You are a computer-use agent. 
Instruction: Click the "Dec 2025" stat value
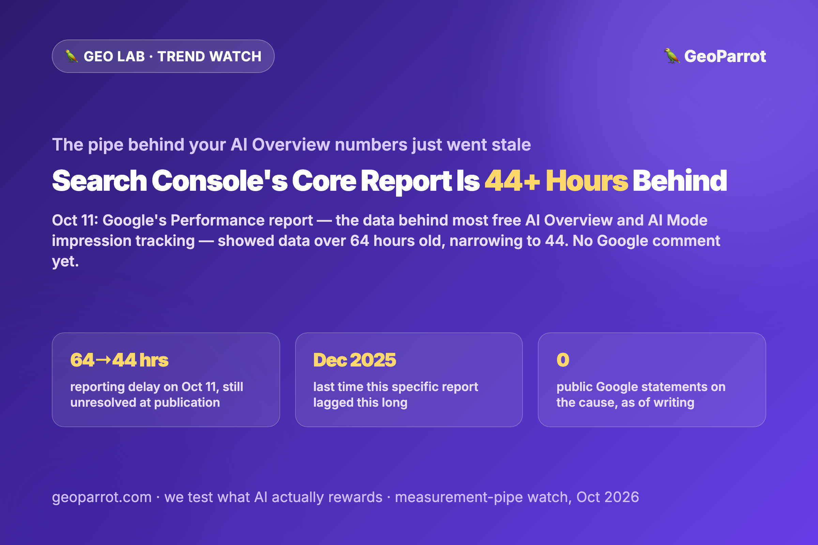coord(354,360)
